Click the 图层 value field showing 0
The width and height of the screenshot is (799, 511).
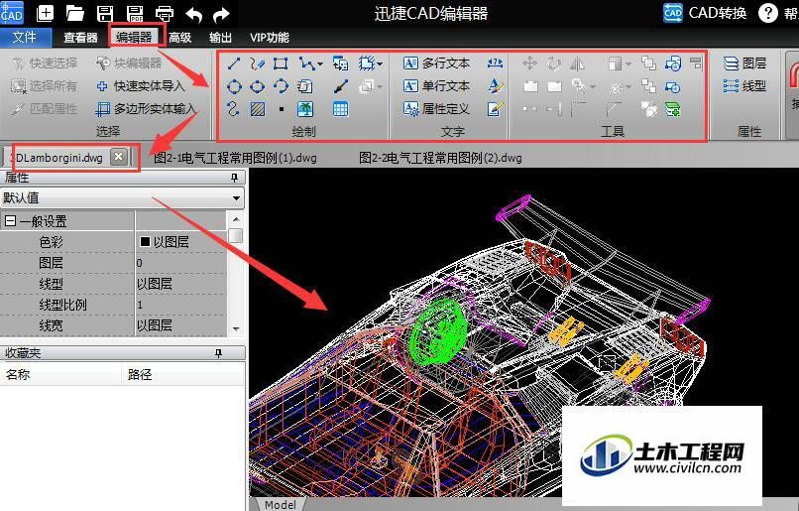(180, 263)
